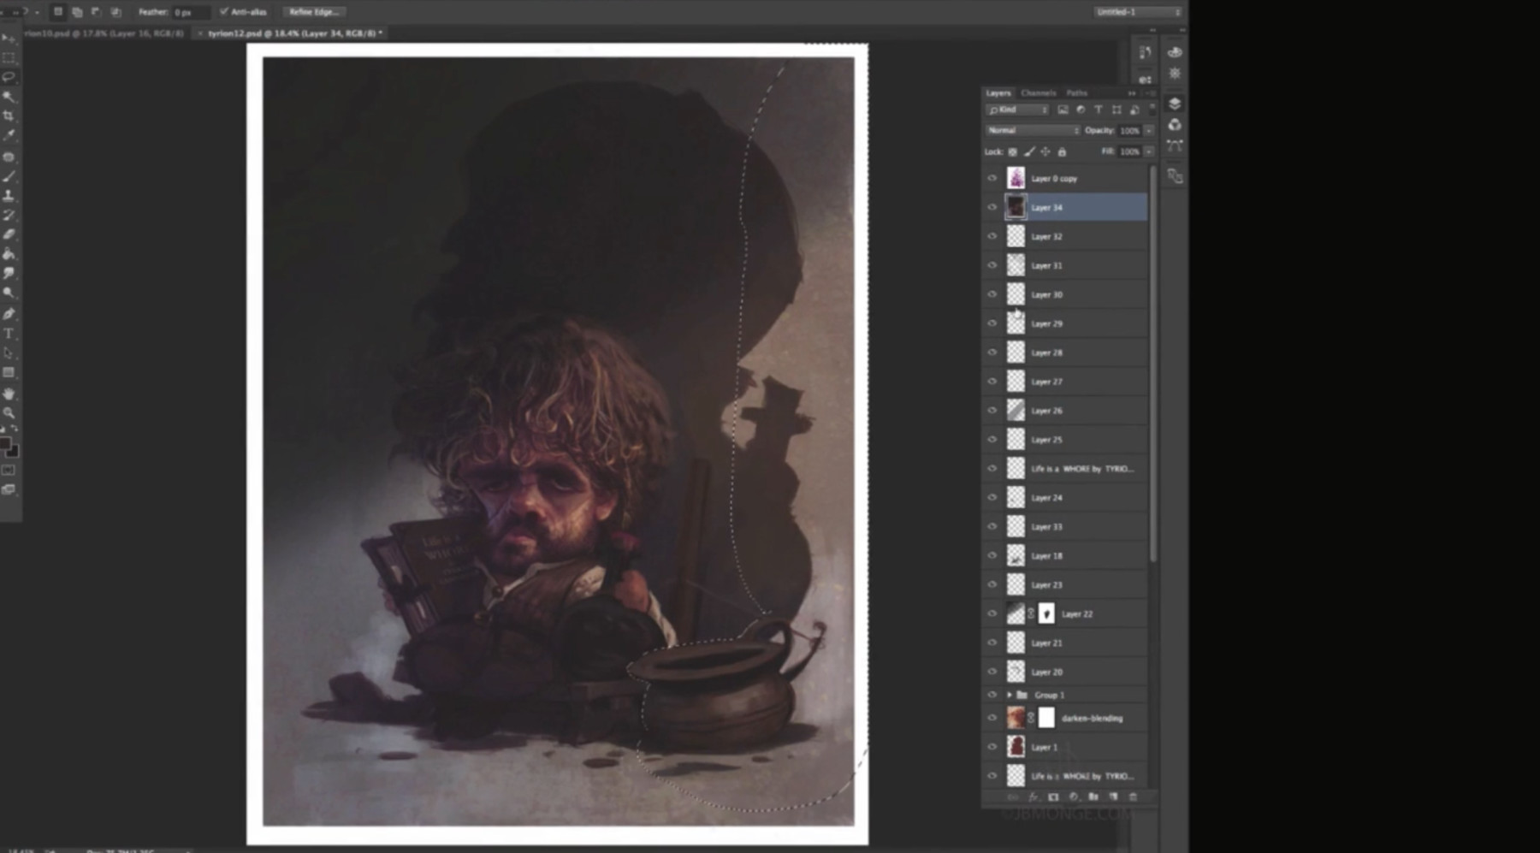Hide Layer 0 copy visibility eye

992,178
